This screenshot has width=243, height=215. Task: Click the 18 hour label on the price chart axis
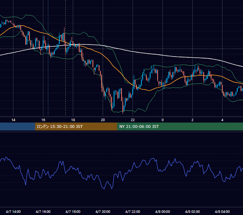[x=73, y=120]
